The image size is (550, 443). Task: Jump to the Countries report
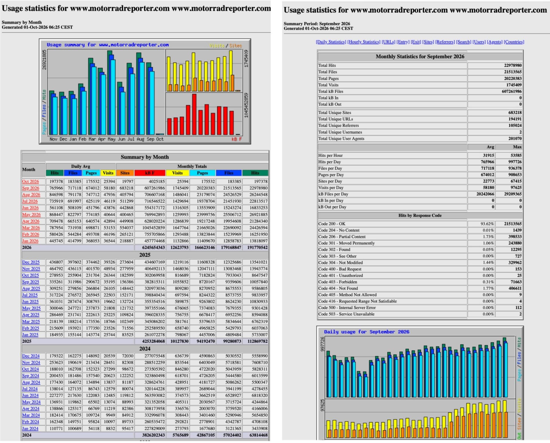point(514,42)
